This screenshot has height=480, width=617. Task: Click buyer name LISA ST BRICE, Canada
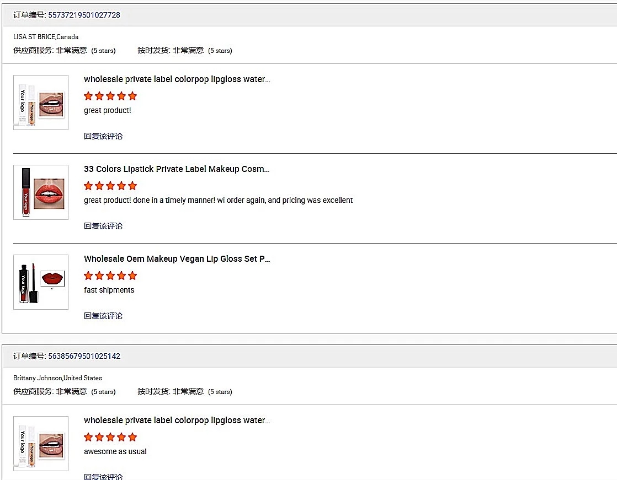point(46,37)
